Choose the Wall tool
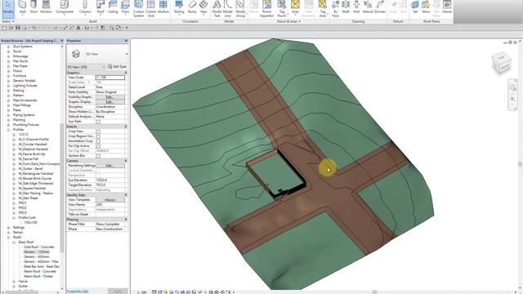 pos(22,7)
